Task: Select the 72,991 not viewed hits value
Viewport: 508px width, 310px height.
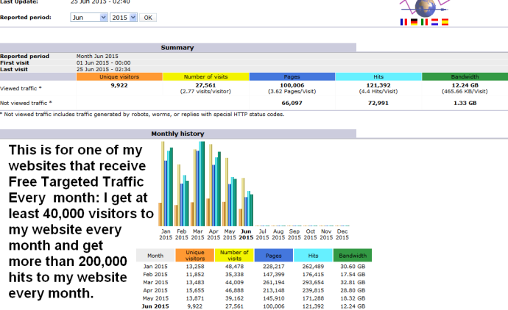Action: point(378,103)
